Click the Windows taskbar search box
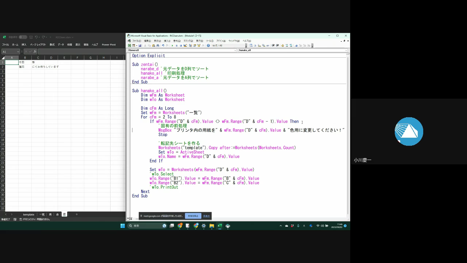 point(146,226)
